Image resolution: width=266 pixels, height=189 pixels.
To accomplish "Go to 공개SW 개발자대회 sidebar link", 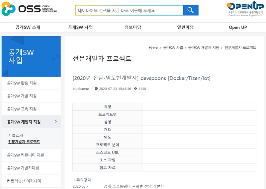I will click(23, 168).
